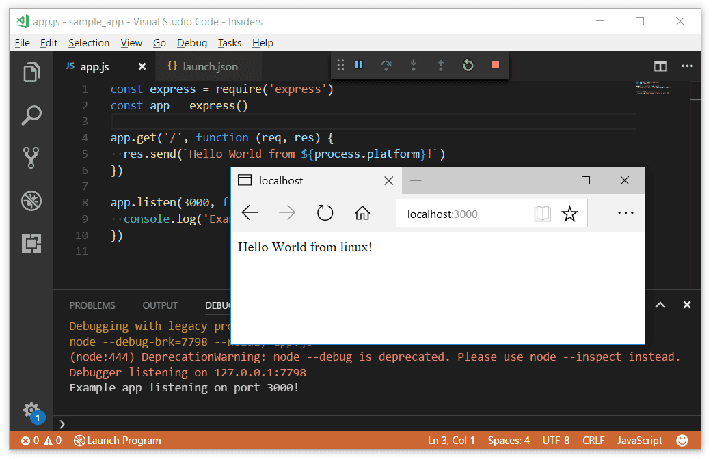This screenshot has height=459, width=713.
Task: Pause the debugging session
Action: pyautogui.click(x=359, y=66)
